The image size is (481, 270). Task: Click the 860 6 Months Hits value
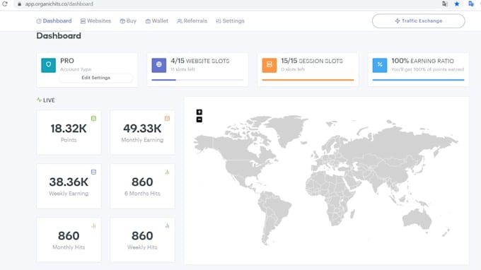tap(142, 182)
